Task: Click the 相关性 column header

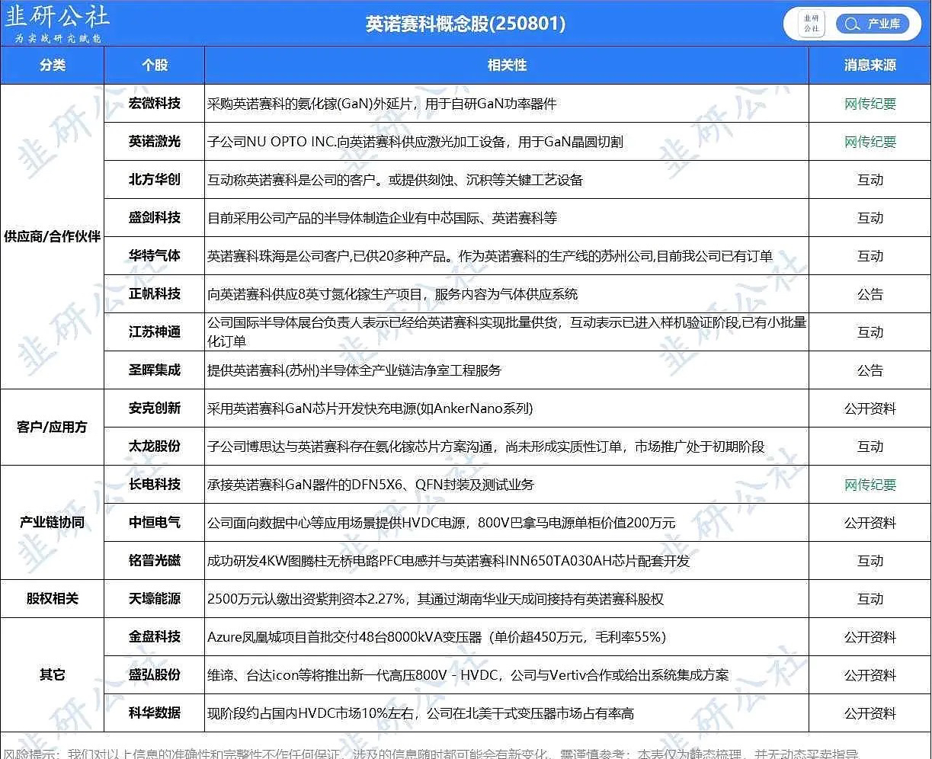Action: (507, 66)
